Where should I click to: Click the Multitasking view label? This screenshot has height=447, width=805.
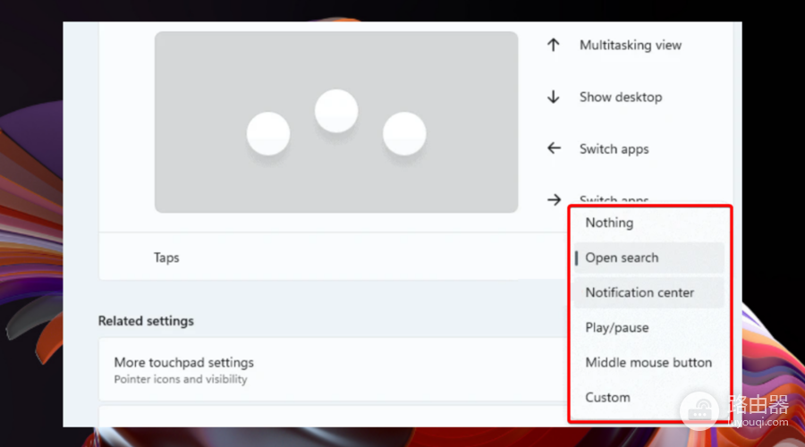tap(631, 46)
